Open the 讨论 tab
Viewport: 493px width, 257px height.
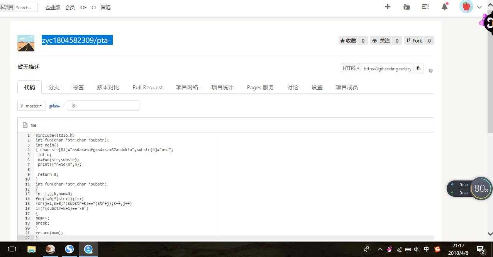pos(293,87)
